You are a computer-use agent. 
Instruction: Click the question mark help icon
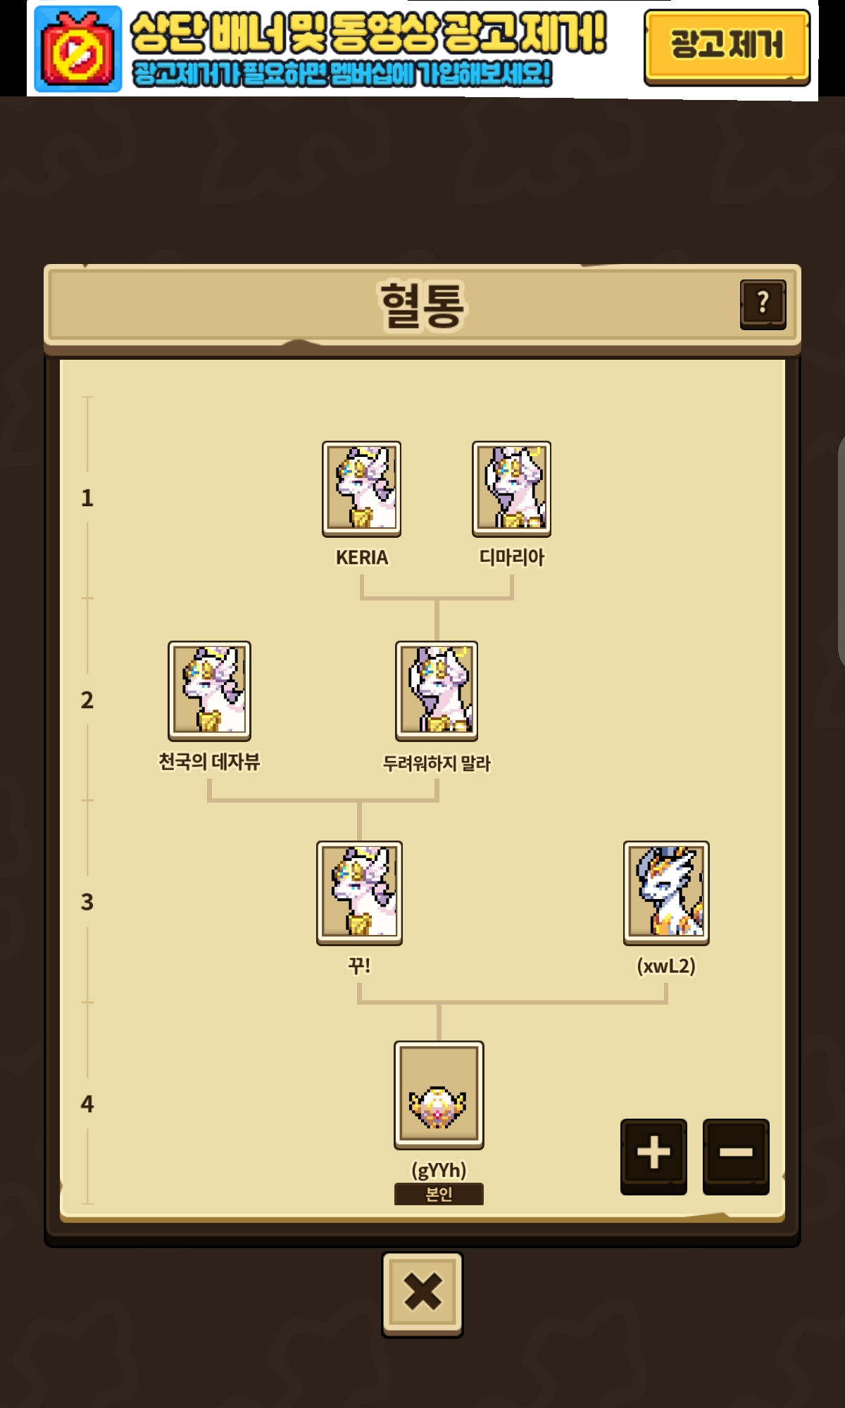763,304
